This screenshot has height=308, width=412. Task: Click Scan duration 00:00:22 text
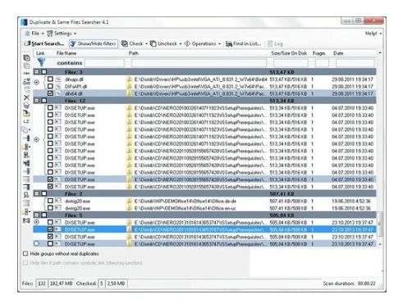coord(350,283)
